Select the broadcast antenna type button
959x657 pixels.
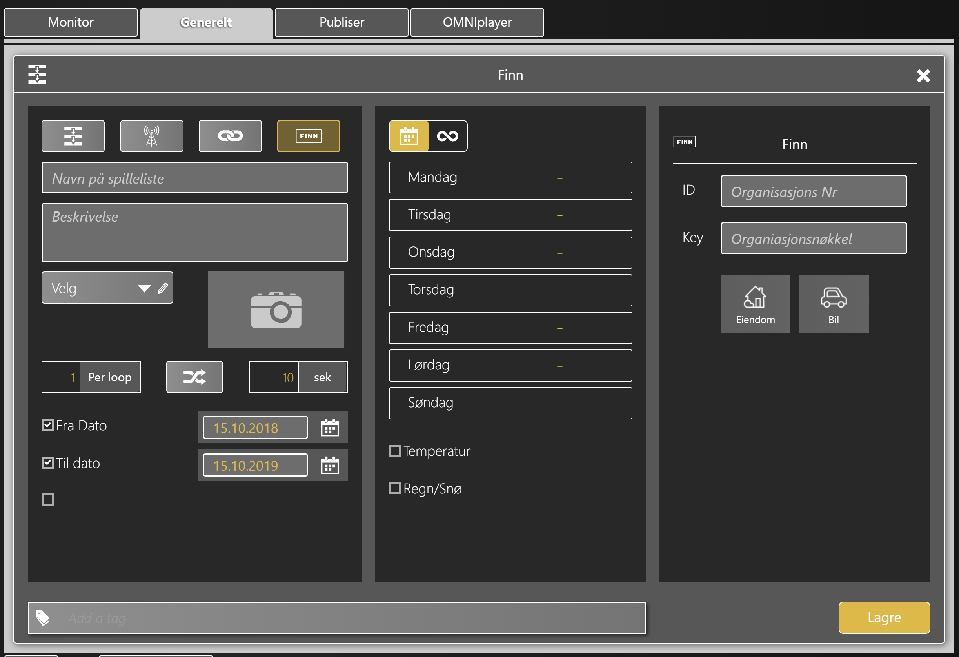(152, 136)
